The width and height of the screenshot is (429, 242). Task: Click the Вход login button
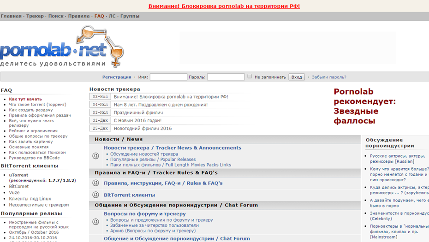(297, 77)
